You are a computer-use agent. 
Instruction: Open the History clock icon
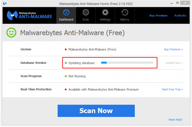tap(125, 12)
